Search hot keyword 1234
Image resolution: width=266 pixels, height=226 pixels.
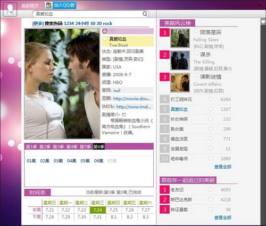click(69, 23)
